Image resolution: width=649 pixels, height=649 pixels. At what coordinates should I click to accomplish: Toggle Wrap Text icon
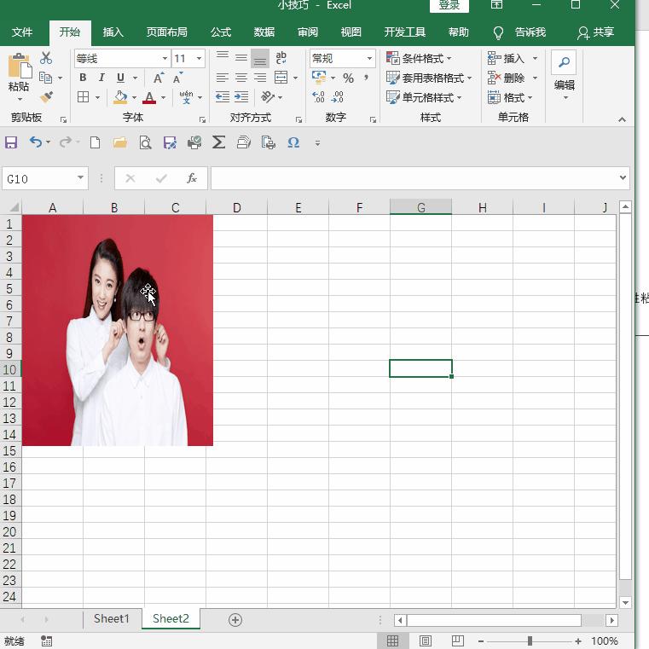pos(281,58)
